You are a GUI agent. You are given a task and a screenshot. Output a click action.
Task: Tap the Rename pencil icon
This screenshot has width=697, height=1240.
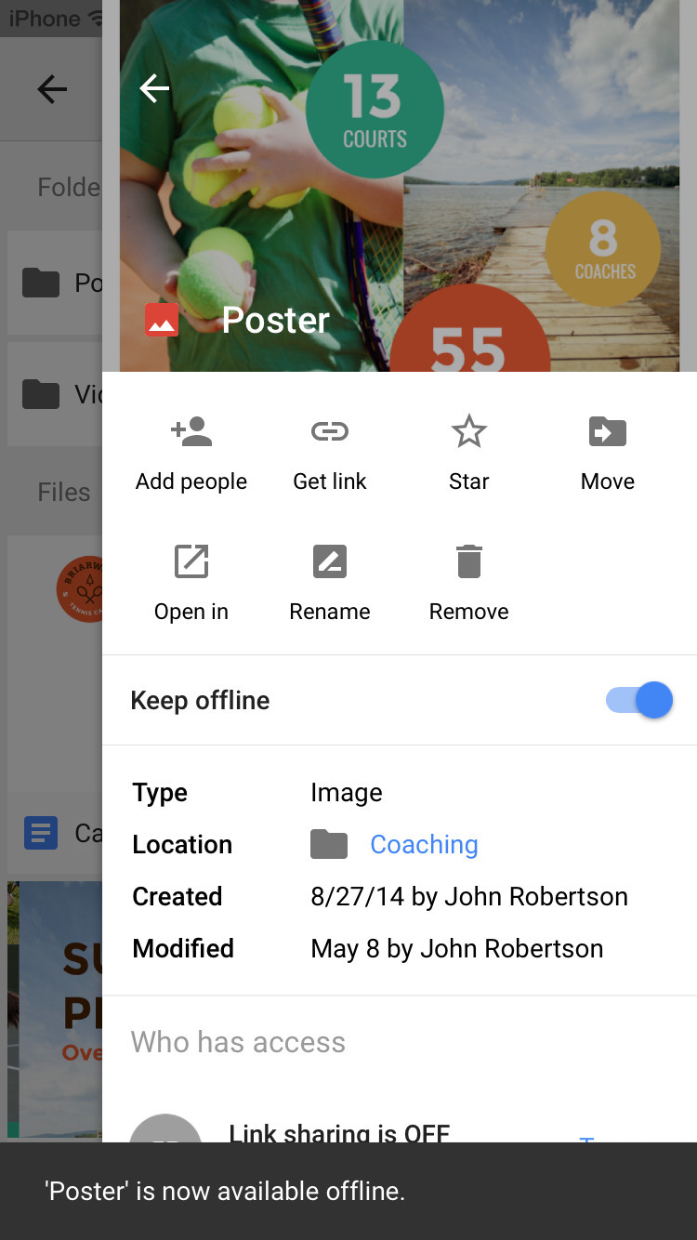[329, 562]
